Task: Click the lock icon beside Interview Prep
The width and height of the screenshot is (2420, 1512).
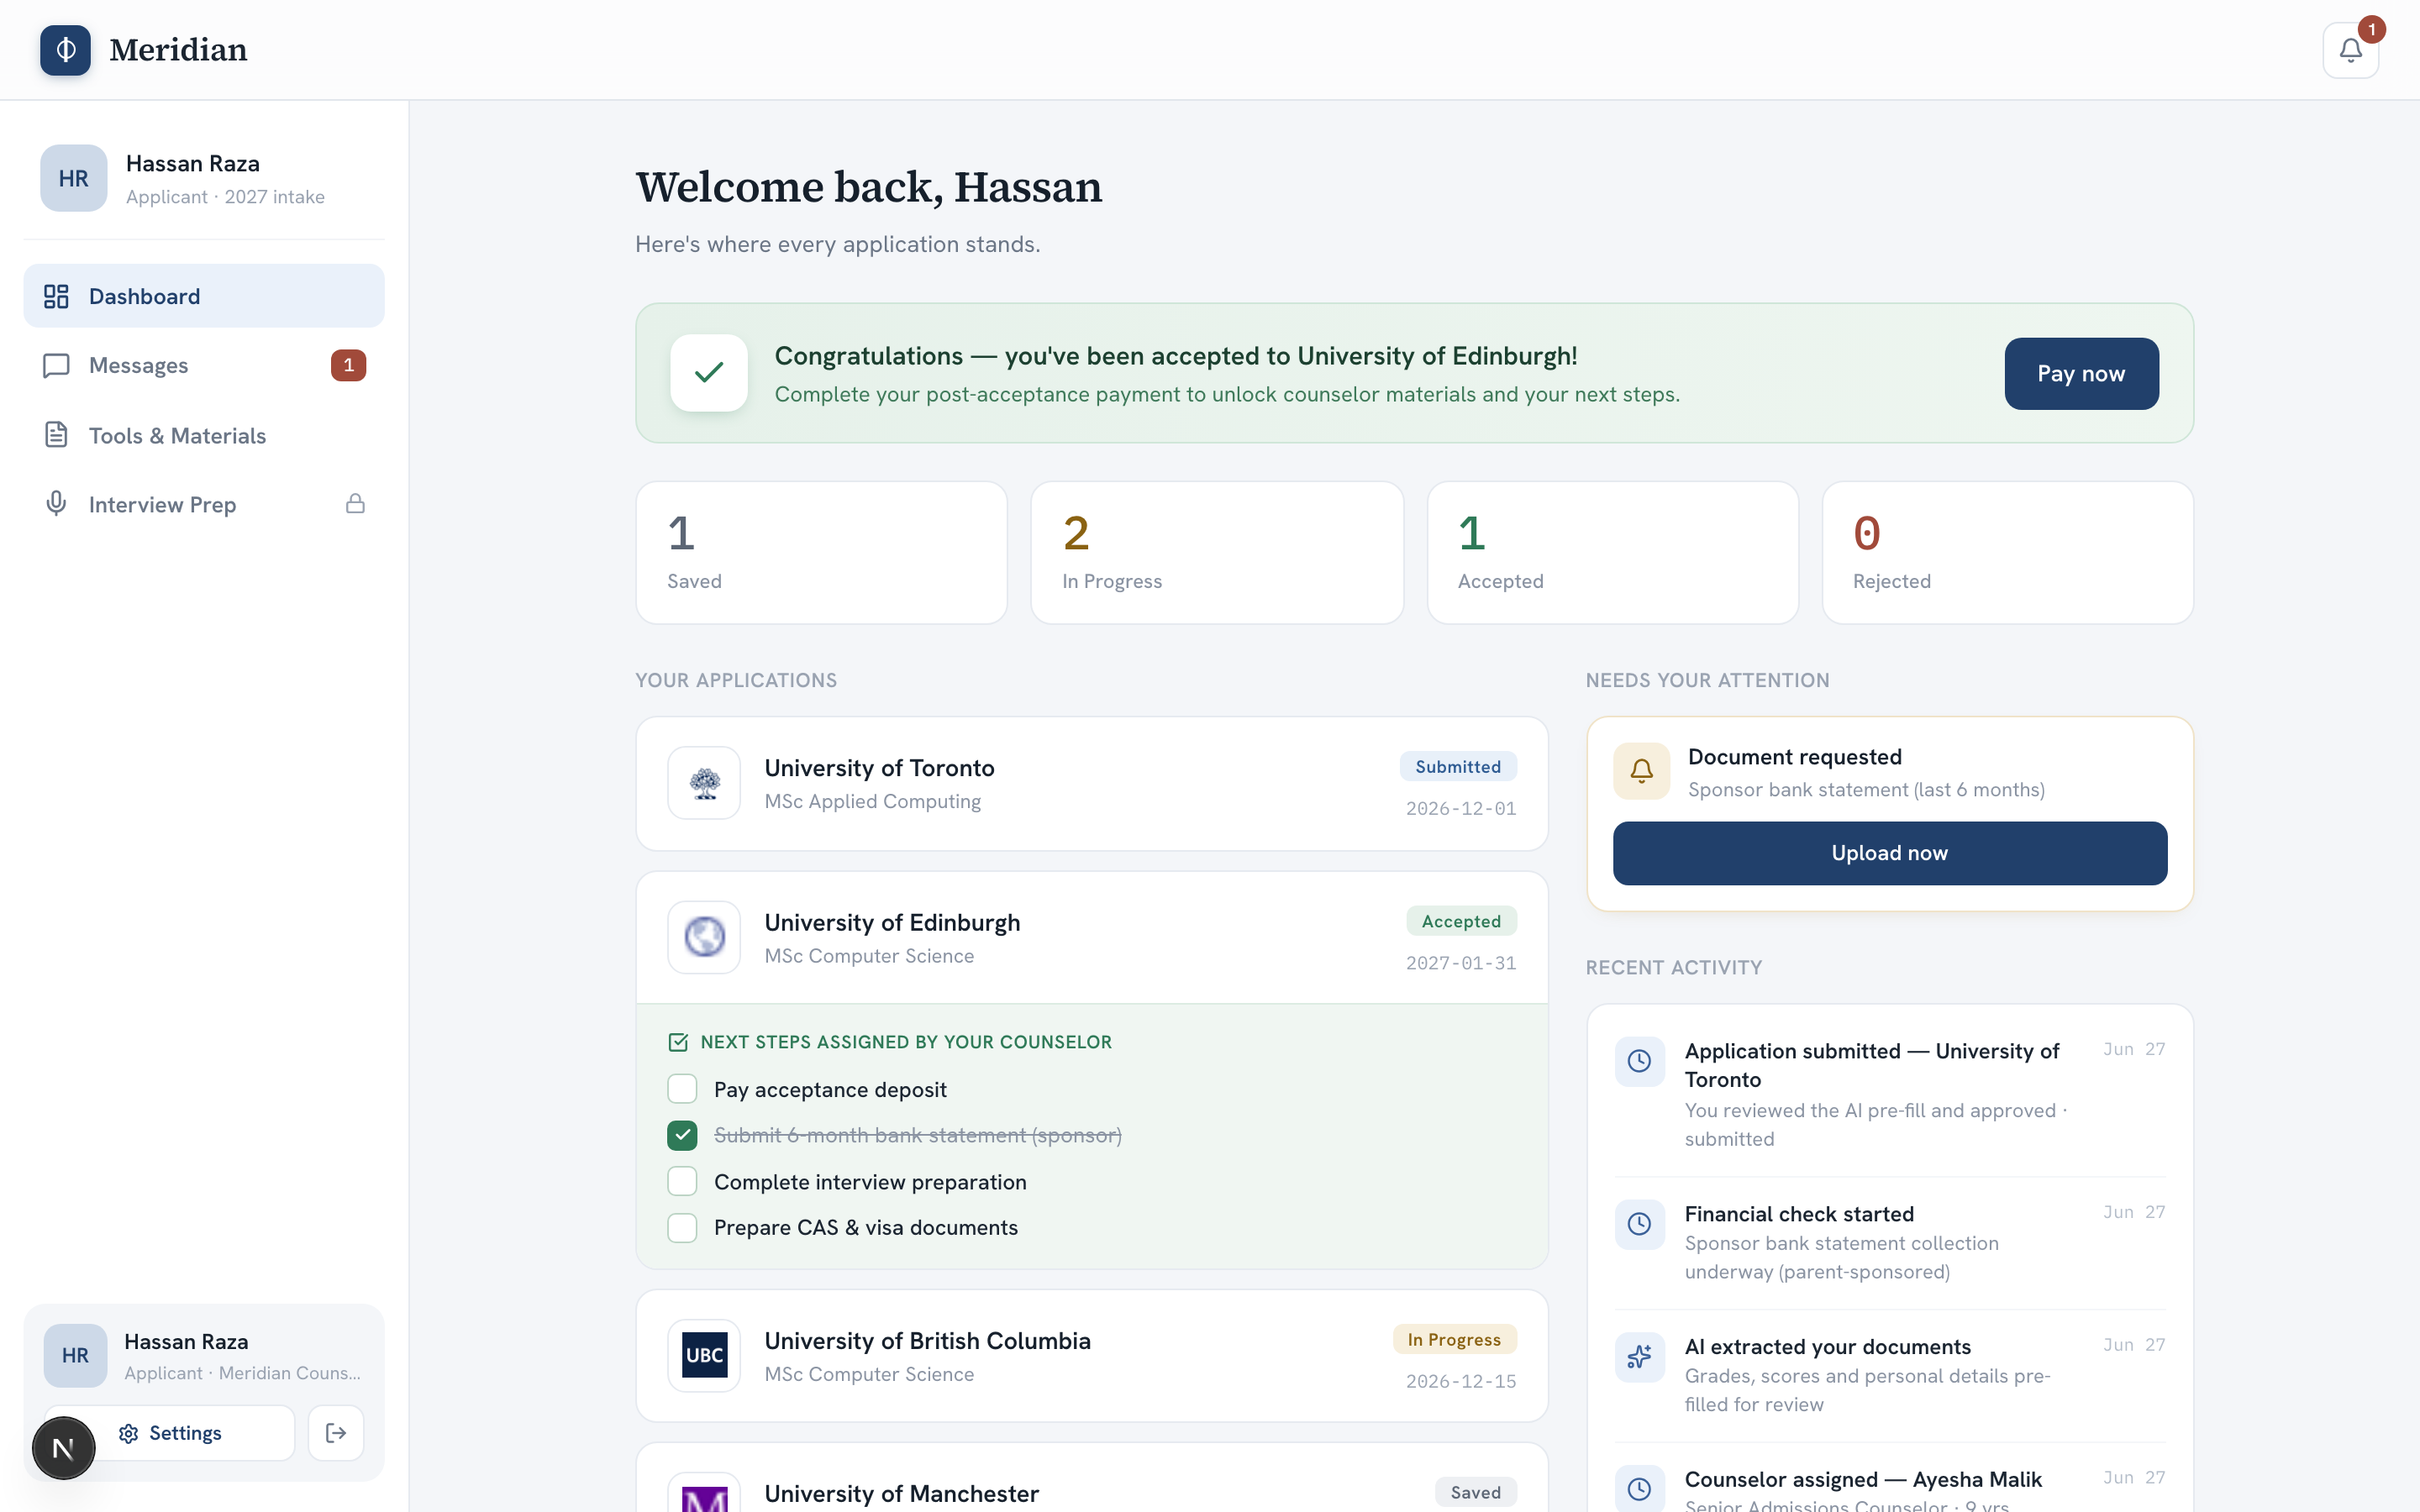Action: [x=355, y=503]
